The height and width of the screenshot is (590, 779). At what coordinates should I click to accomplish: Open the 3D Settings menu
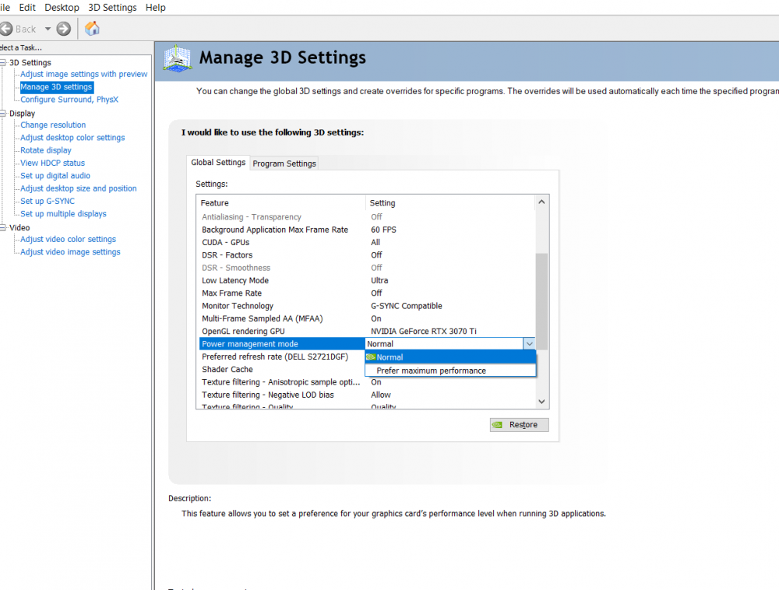tap(112, 7)
